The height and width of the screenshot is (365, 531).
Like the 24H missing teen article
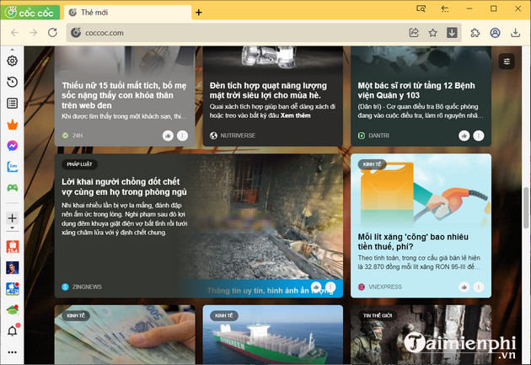click(x=168, y=135)
